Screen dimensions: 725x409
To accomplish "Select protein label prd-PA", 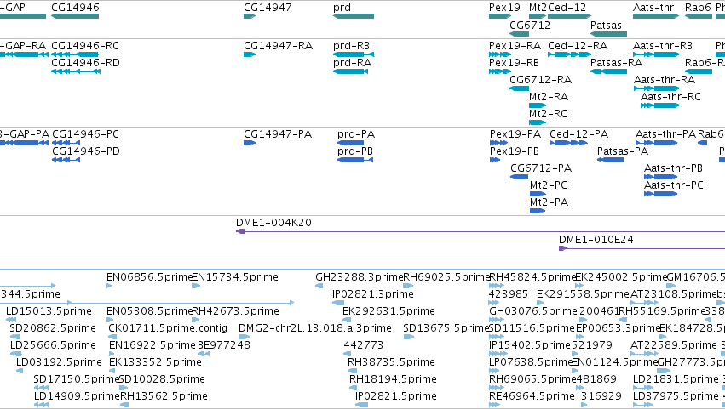I will tap(356, 134).
